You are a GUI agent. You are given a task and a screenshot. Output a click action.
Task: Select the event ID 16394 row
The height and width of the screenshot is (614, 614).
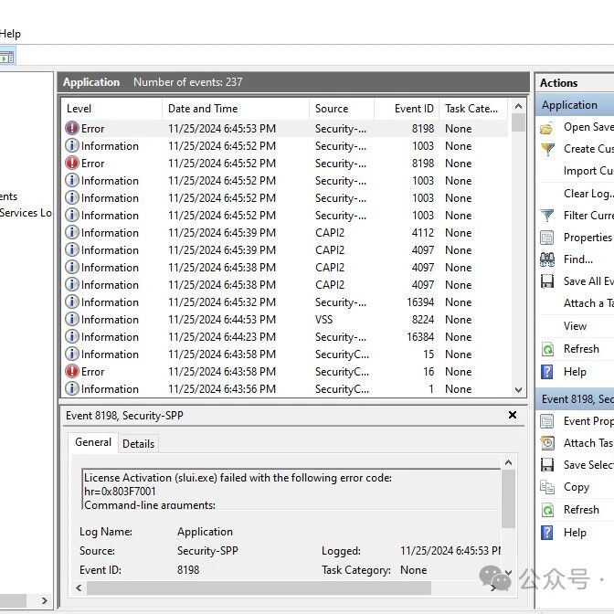pyautogui.click(x=286, y=302)
